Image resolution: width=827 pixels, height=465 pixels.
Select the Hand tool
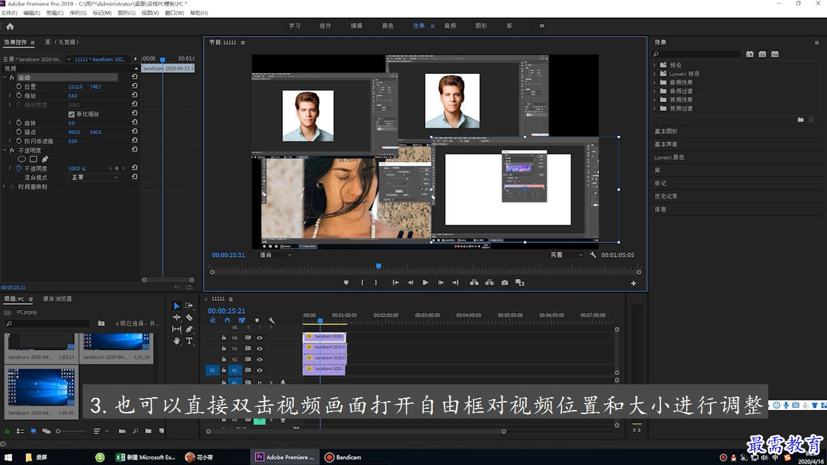(176, 340)
